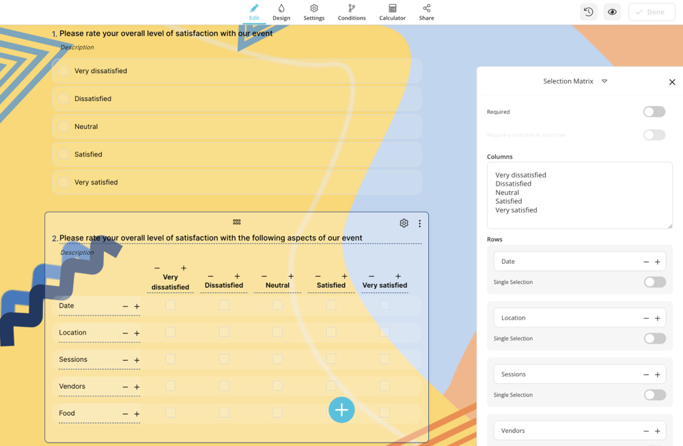Open the Share tab
This screenshot has height=446, width=683.
pos(426,12)
